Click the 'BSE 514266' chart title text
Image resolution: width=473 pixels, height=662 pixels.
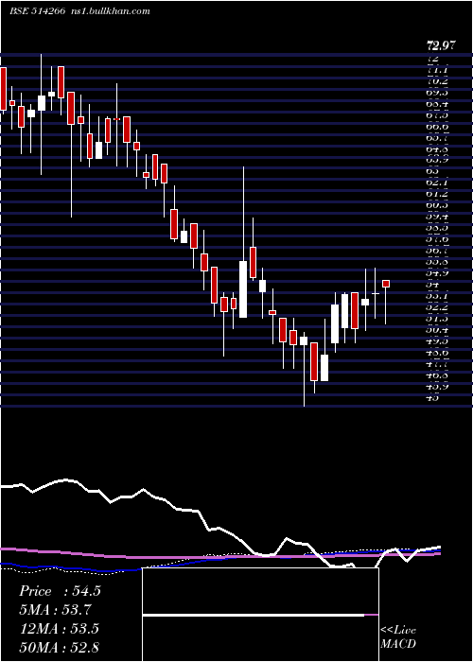pos(37,11)
